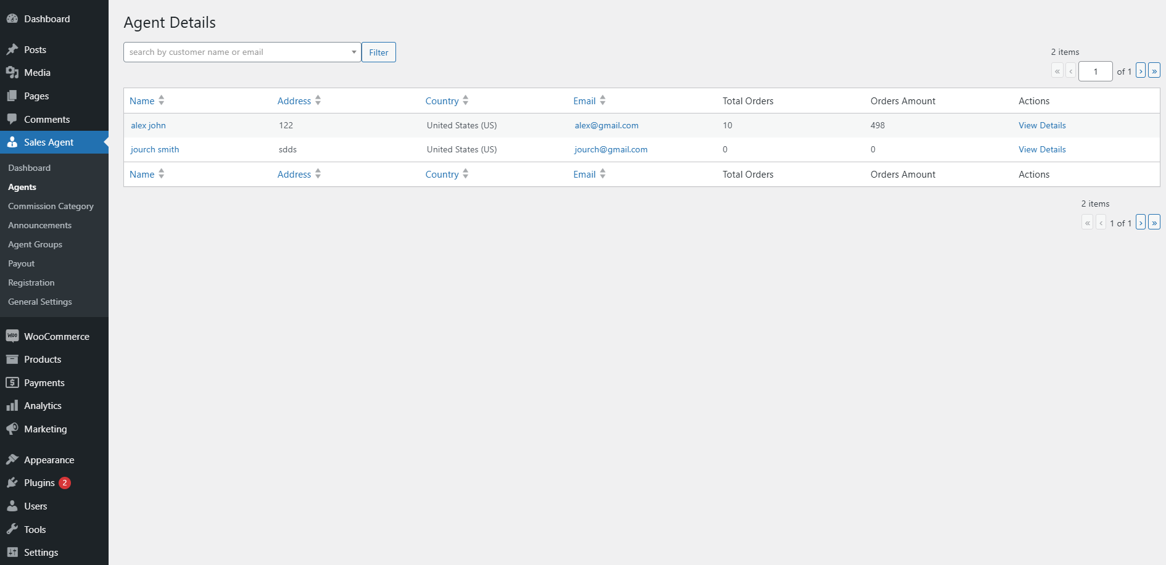The height and width of the screenshot is (565, 1166).
Task: Open agent jourch smith profile link
Action: (155, 149)
